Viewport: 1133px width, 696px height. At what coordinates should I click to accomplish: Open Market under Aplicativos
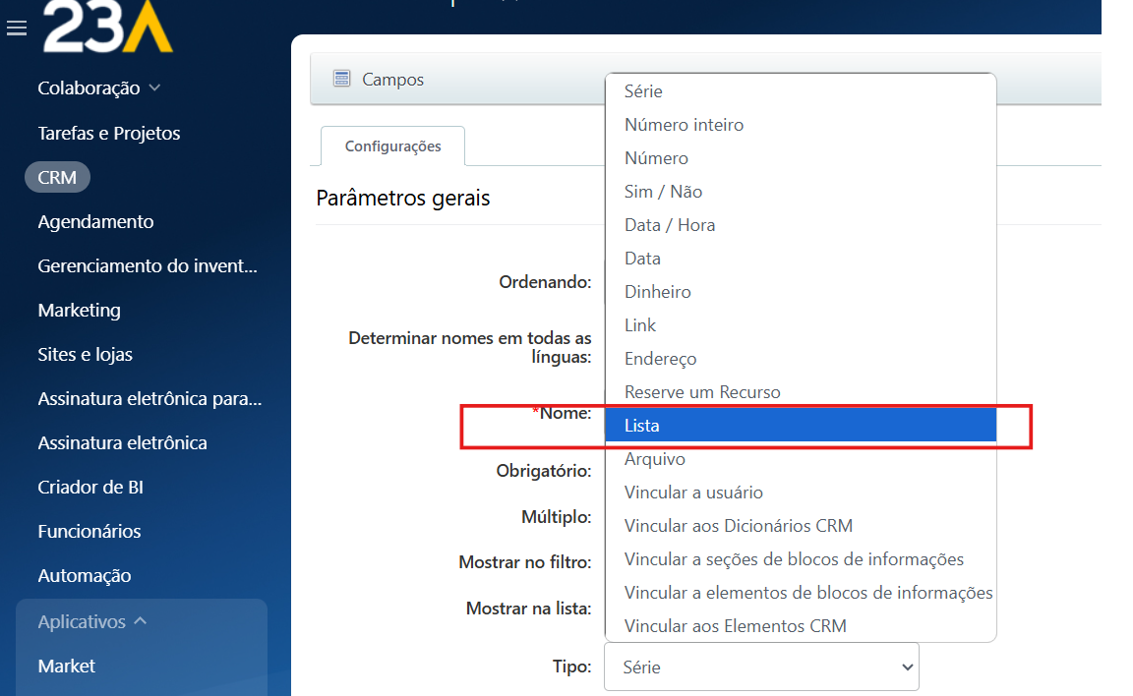pyautogui.click(x=66, y=666)
